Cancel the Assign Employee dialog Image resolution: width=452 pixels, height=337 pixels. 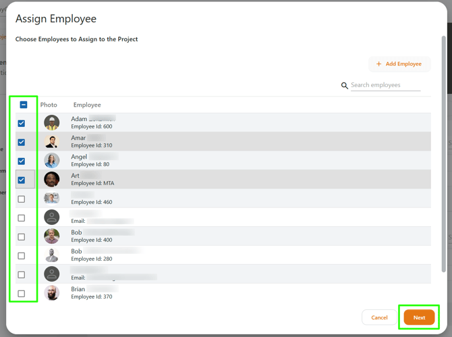379,317
